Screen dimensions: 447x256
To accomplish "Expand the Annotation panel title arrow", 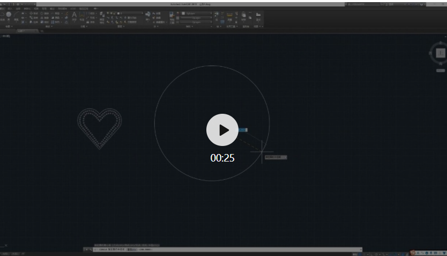I will coord(87,26).
